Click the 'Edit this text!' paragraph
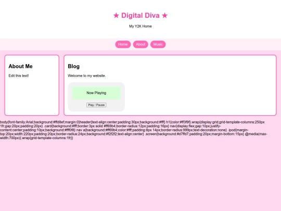Screen dimensions: 281x211 (x=19, y=76)
